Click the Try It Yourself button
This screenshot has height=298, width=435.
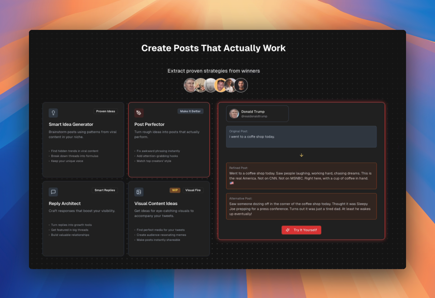(x=301, y=230)
